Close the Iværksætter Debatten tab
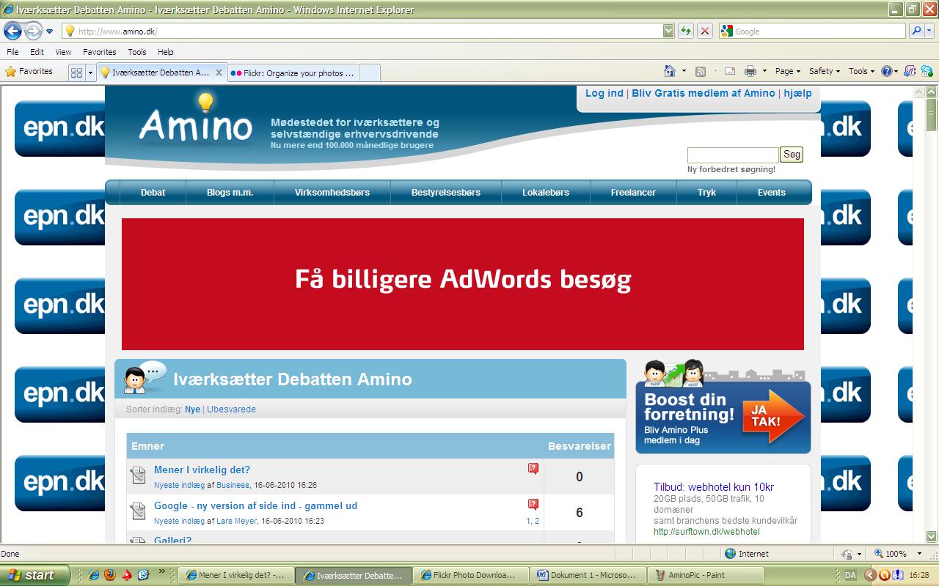Screen dimensions: 939x586 point(219,73)
